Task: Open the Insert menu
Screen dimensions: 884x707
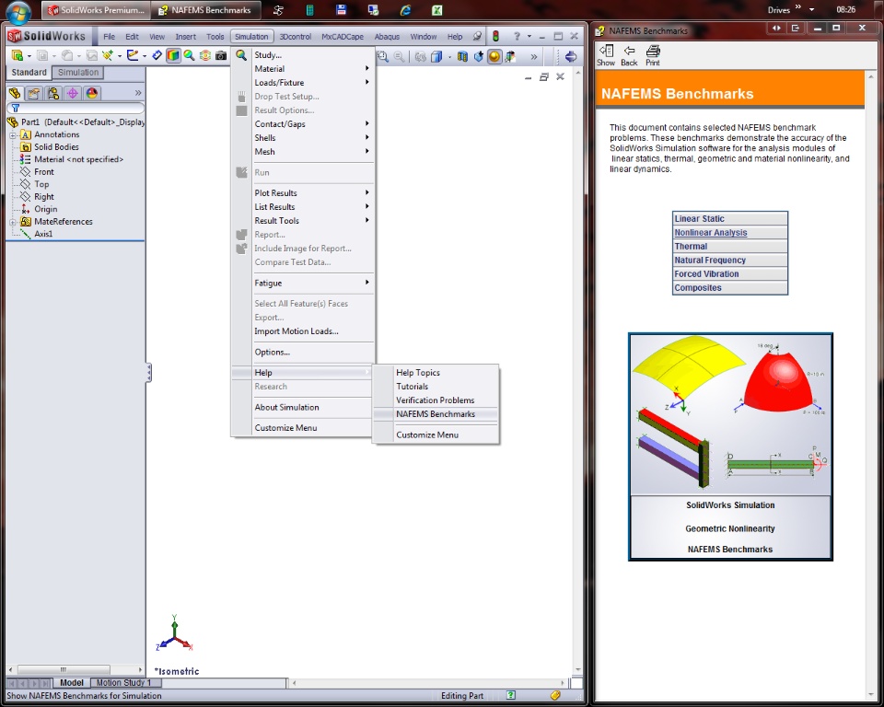Action: pyautogui.click(x=185, y=37)
